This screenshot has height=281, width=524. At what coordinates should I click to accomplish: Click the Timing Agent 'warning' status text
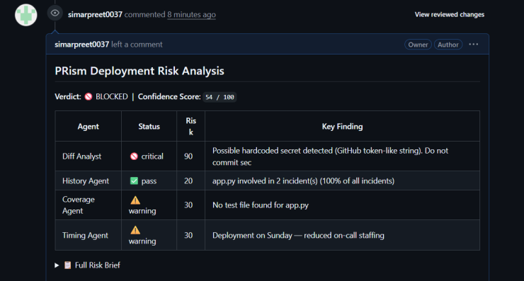[x=142, y=241]
